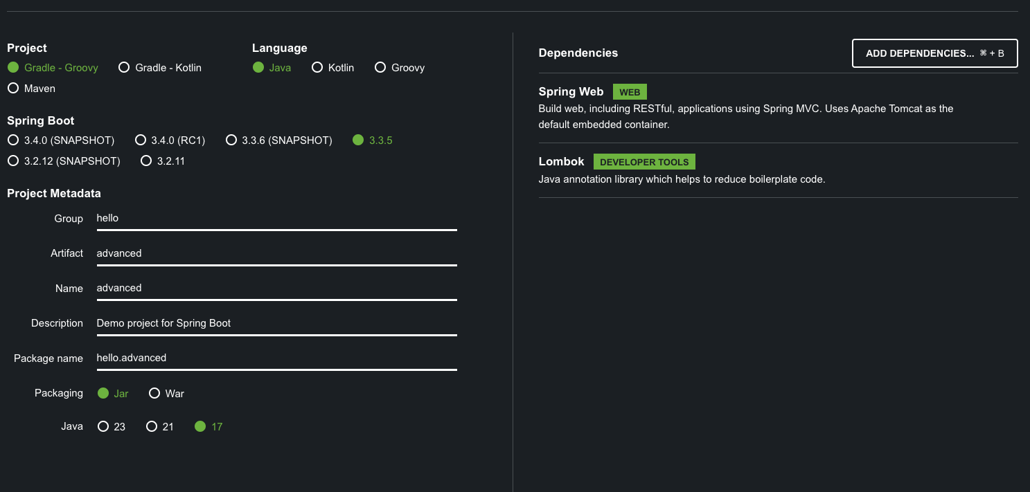Pick Spring Boot version 3.2.11

163,161
